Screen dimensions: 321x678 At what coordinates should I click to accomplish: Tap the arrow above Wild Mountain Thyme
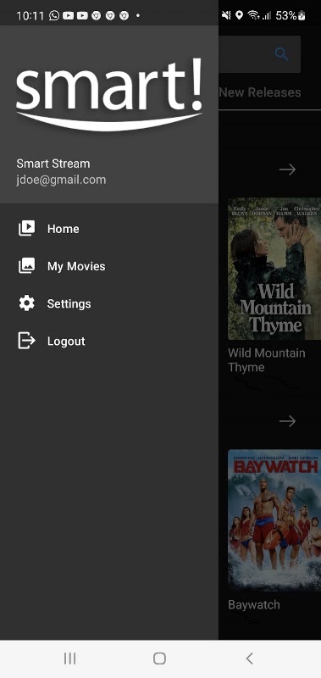pyautogui.click(x=287, y=169)
